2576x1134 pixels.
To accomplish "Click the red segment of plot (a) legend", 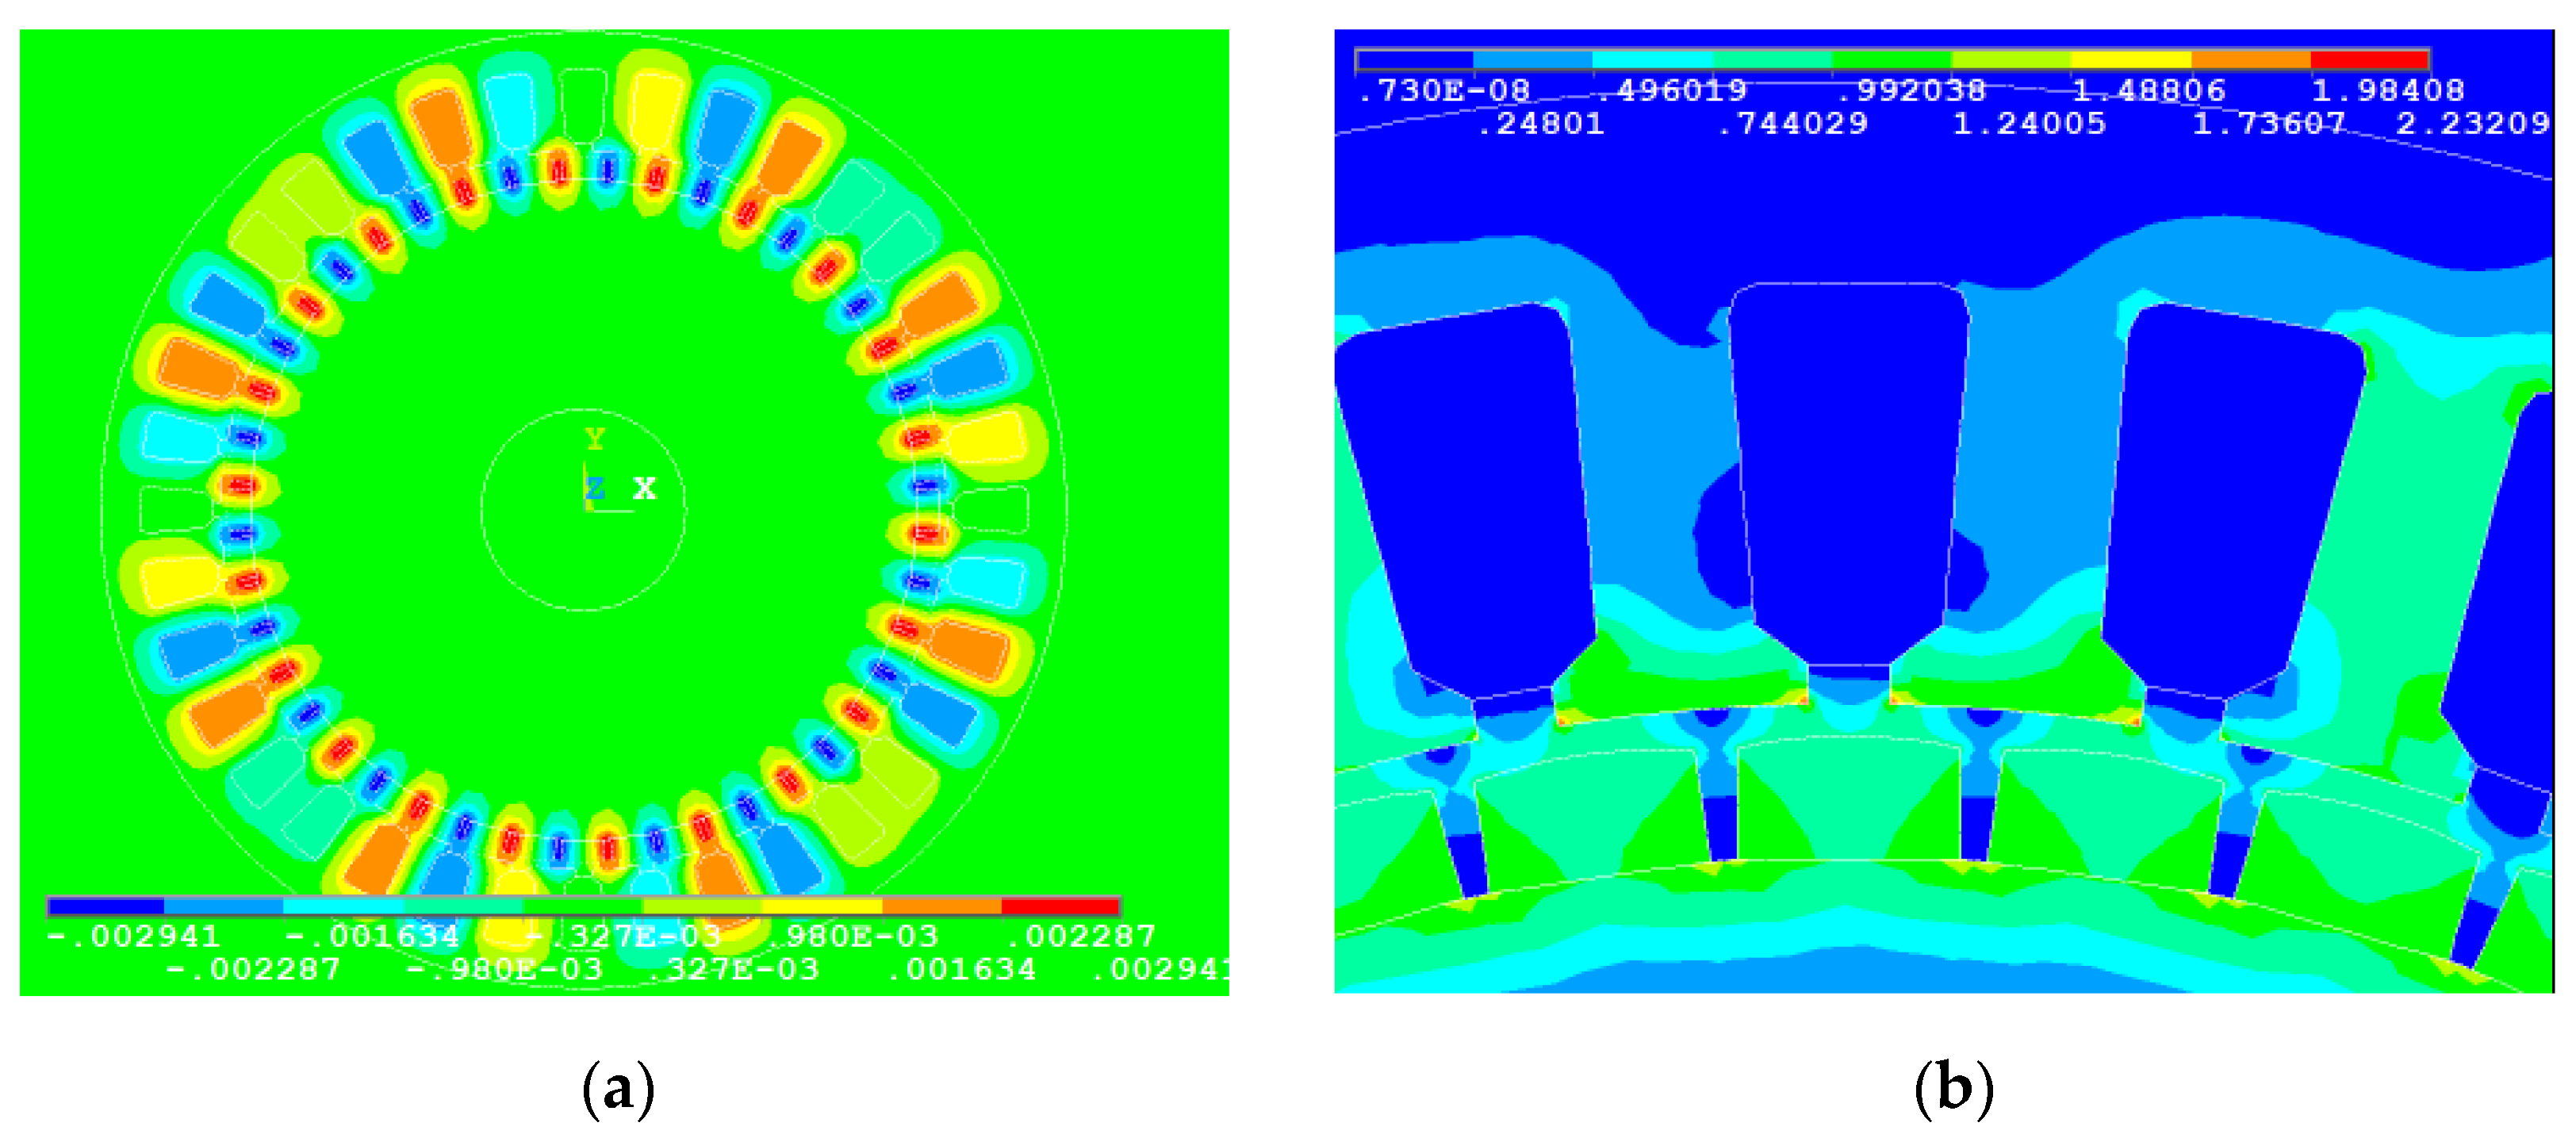I will [1060, 906].
